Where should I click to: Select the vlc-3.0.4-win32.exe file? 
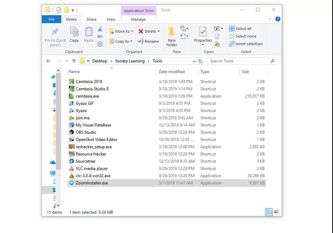(93, 176)
